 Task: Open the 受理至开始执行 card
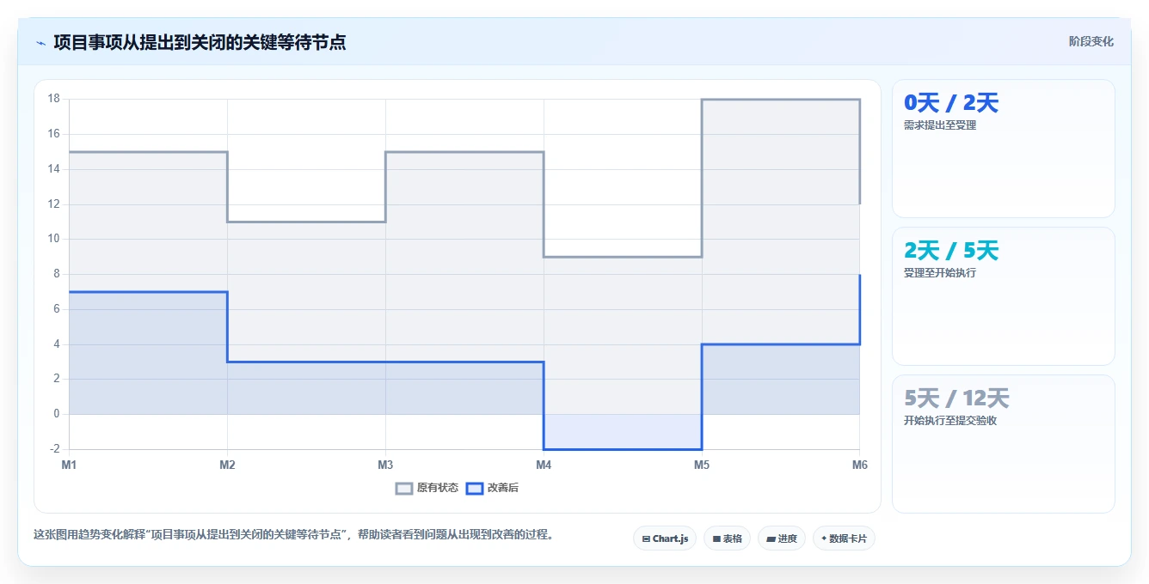[x=1004, y=296]
